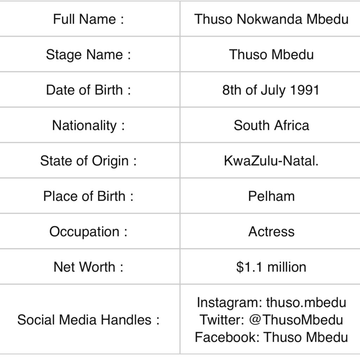Viewport: 360px width, 357px height.
Task: Click the Nationality label
Action: 88,125
